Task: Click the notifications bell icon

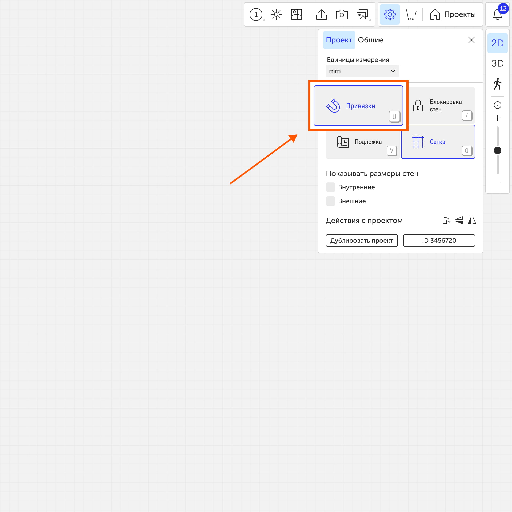Action: point(497,14)
